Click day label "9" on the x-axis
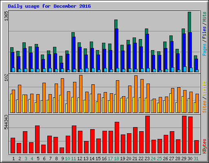Screen dimensions: 209x163 click(62, 159)
